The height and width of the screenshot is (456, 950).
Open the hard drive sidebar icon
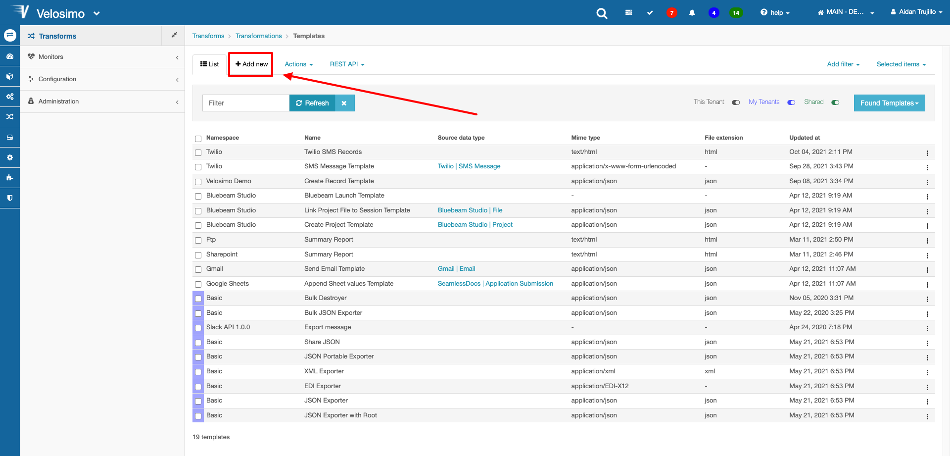(10, 137)
